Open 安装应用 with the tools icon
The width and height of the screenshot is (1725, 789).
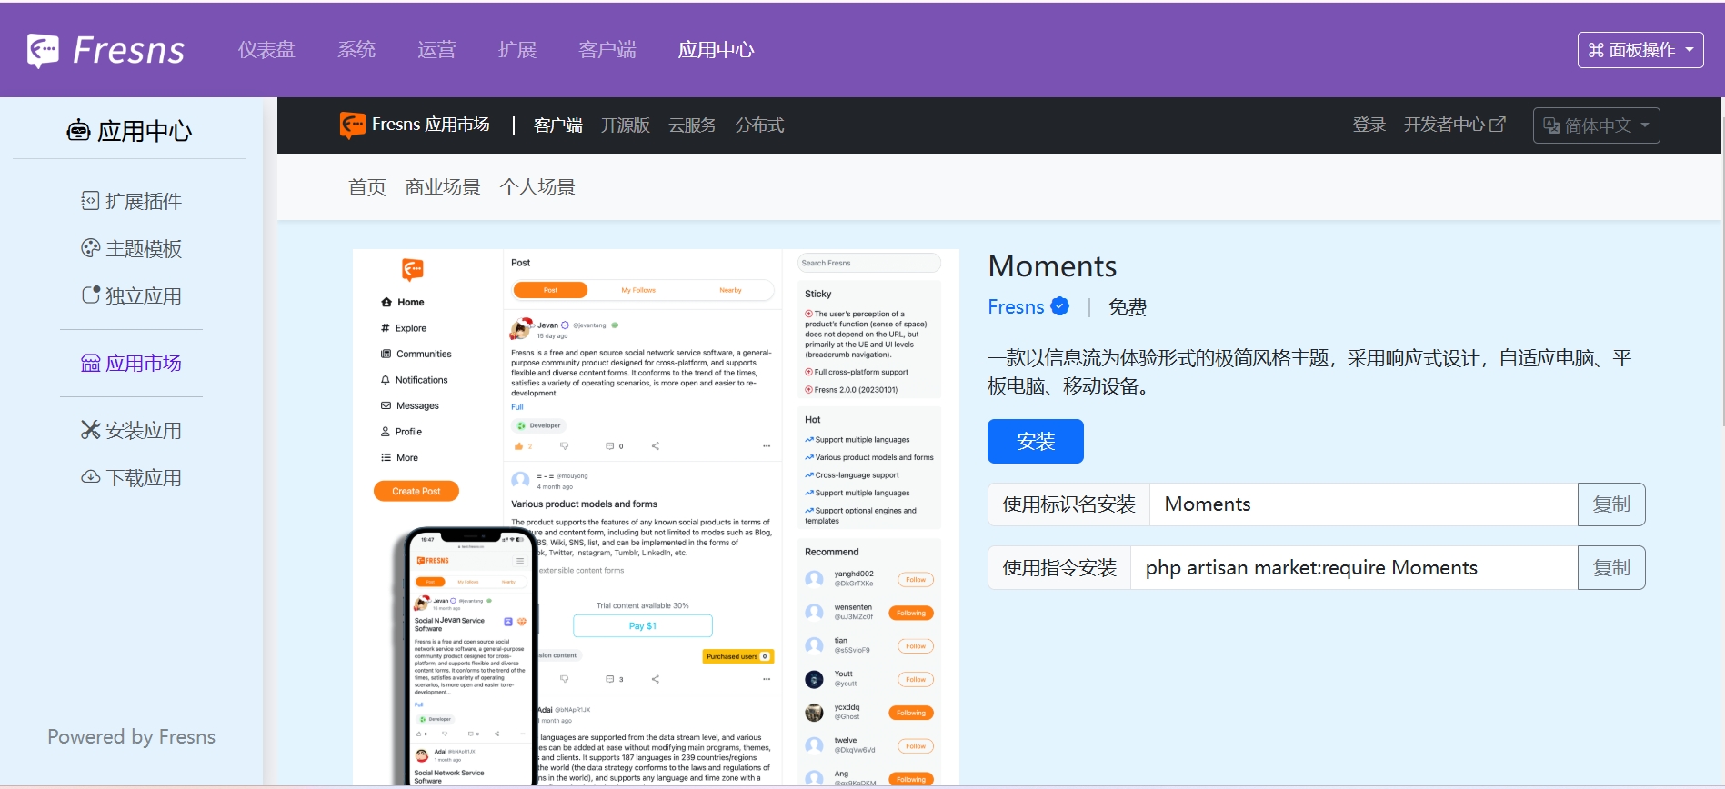pyautogui.click(x=132, y=430)
